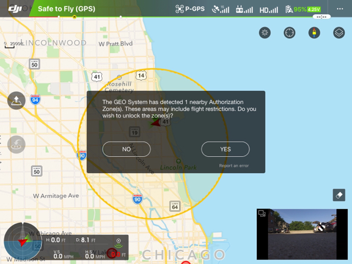Open the map settings gear icon

265,33
